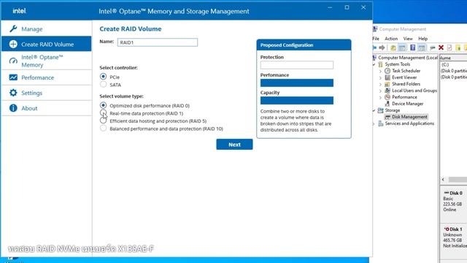Choose Efficient data hosting and protection (RAID 5)
The height and width of the screenshot is (263, 467).
pyautogui.click(x=103, y=121)
